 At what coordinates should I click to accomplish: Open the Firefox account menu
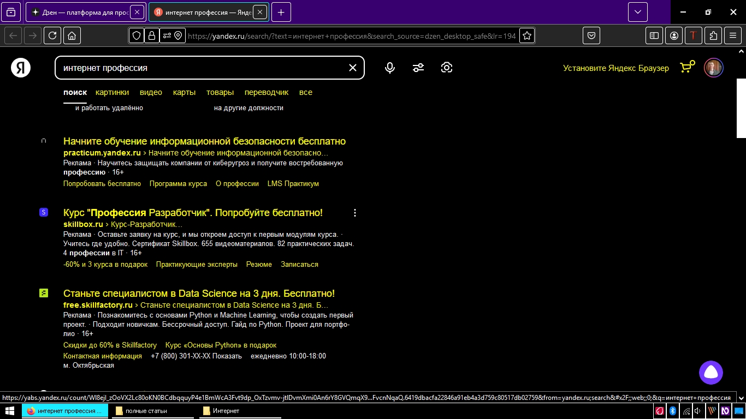(x=674, y=35)
